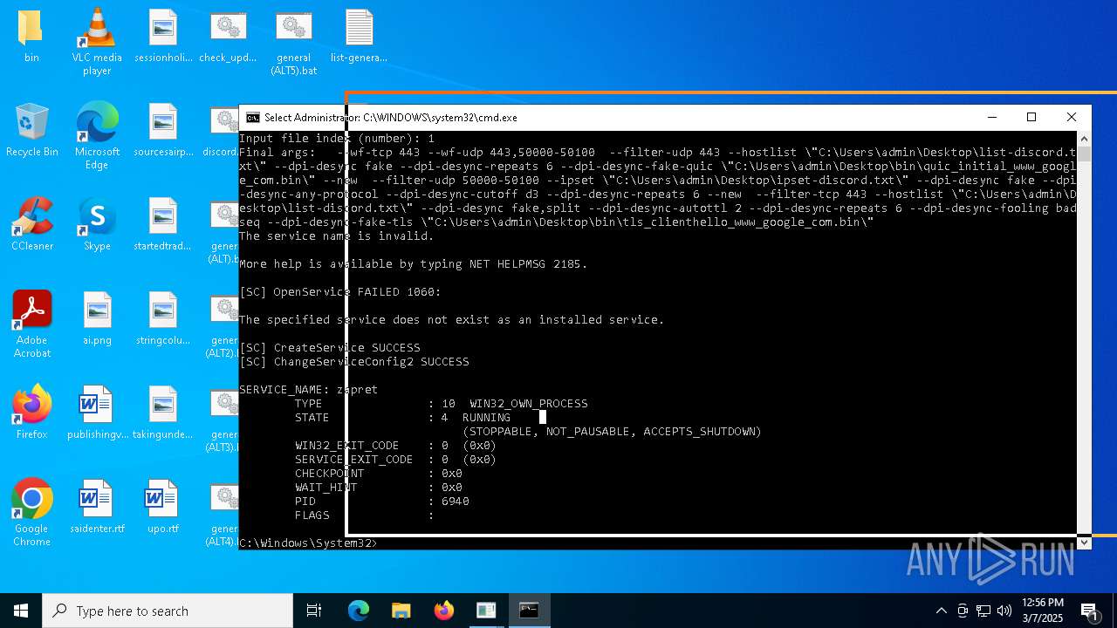Launch CCleaner desktop shortcut
Viewport: 1117px width, 628px height.
[x=31, y=223]
